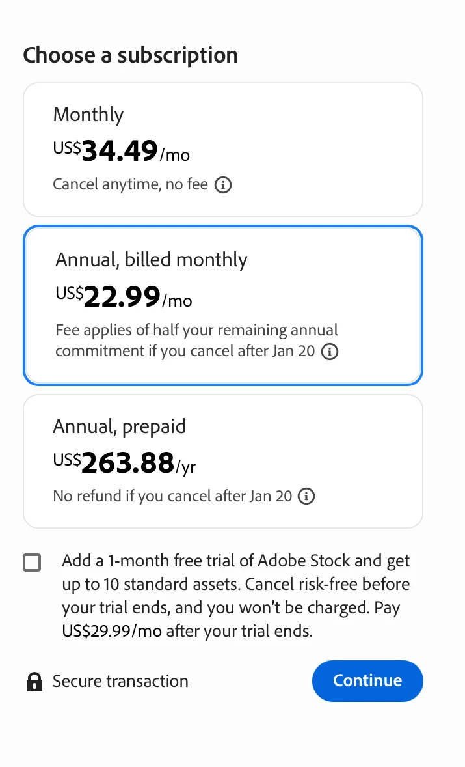Click the padlock icon by Secure transaction
The height and width of the screenshot is (767, 465).
(34, 682)
